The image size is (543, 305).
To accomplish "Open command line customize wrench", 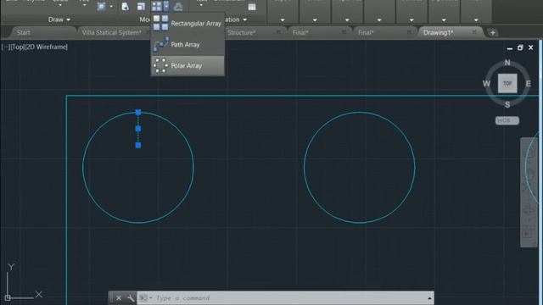I will click(x=131, y=297).
